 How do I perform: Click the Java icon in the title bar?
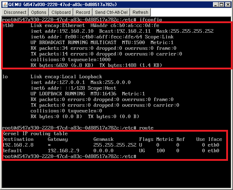(x=5, y=4)
